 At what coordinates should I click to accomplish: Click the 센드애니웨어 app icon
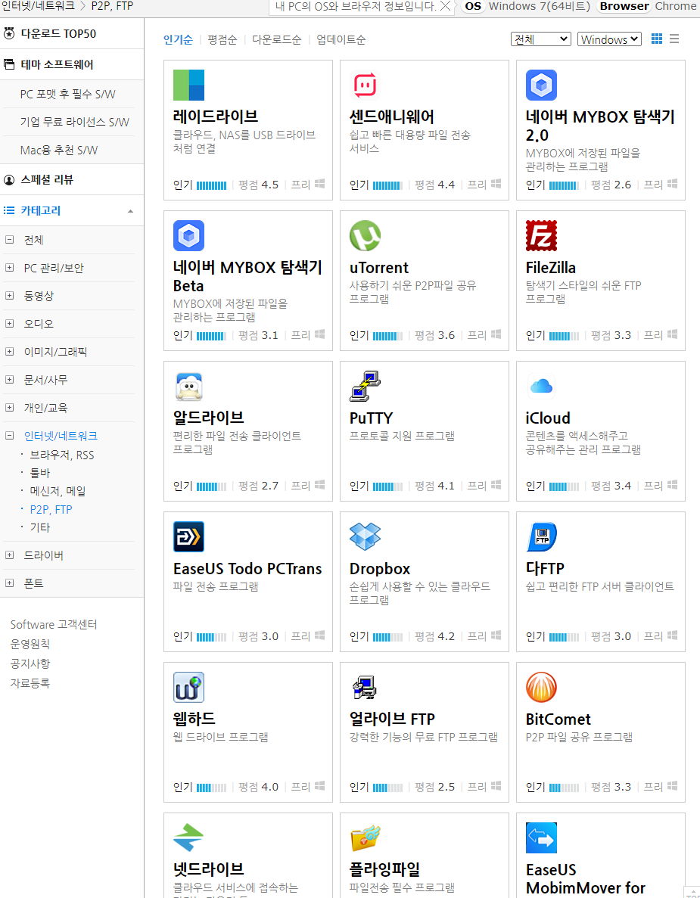(x=365, y=85)
